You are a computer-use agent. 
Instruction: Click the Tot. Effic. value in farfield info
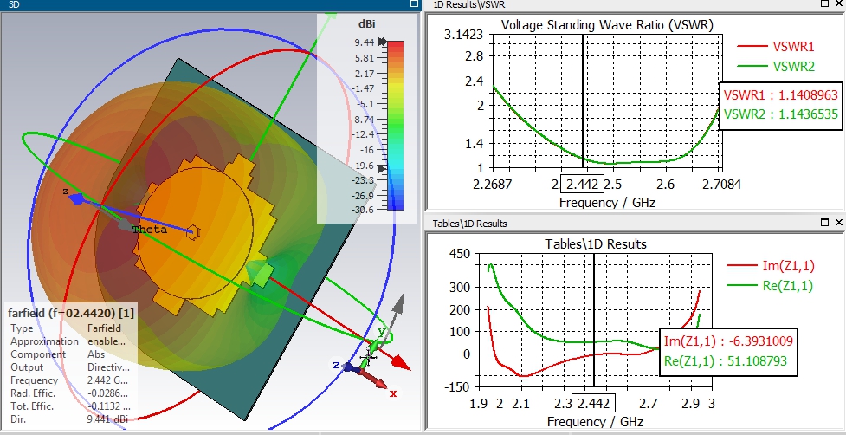pyautogui.click(x=108, y=406)
